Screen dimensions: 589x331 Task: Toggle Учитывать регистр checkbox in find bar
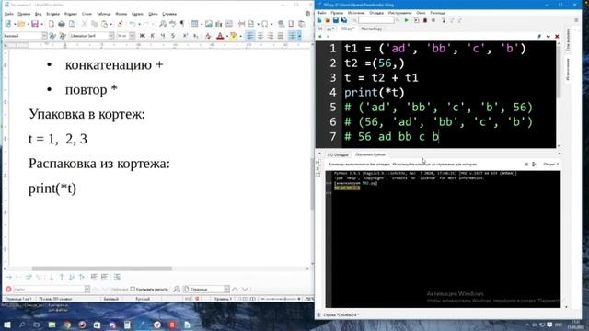[133, 289]
